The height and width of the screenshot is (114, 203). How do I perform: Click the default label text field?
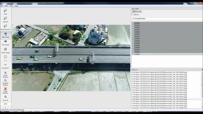(x=174, y=19)
